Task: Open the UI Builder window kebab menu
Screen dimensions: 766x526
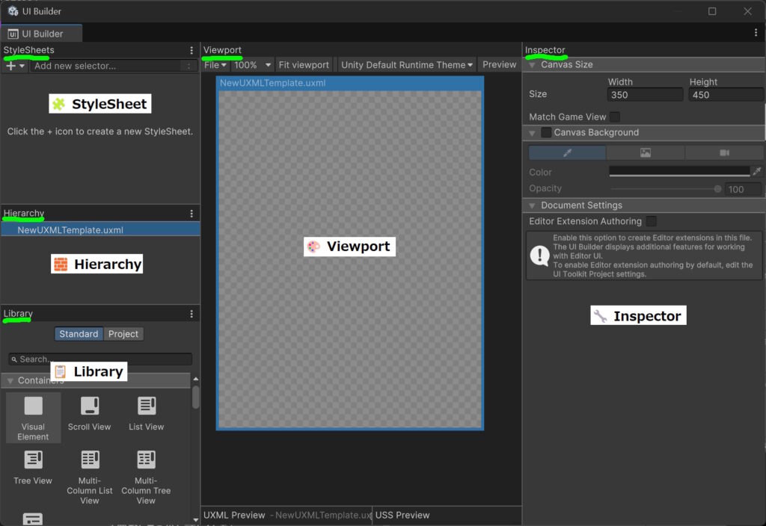Action: [x=756, y=33]
